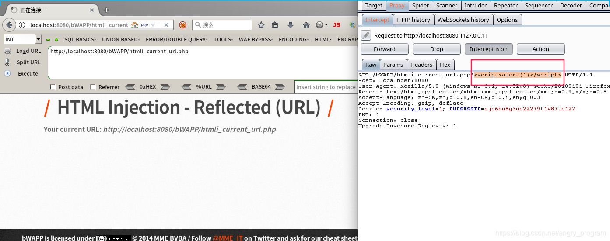The width and height of the screenshot is (610, 241).
Task: Click the php badge icon in the address bar
Action: (144, 25)
